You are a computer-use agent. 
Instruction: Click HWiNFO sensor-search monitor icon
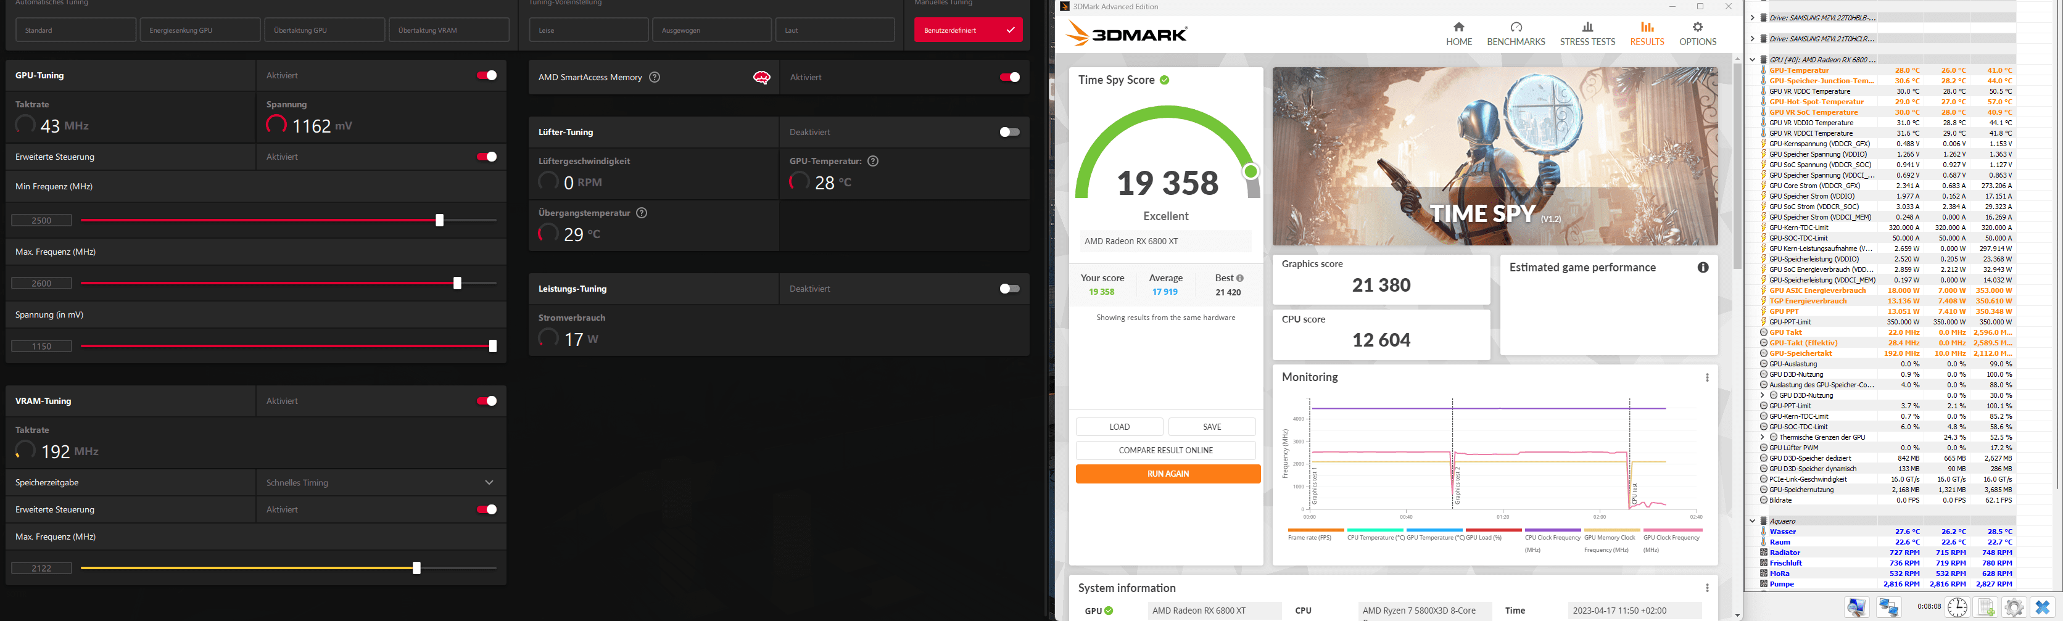tap(1856, 607)
